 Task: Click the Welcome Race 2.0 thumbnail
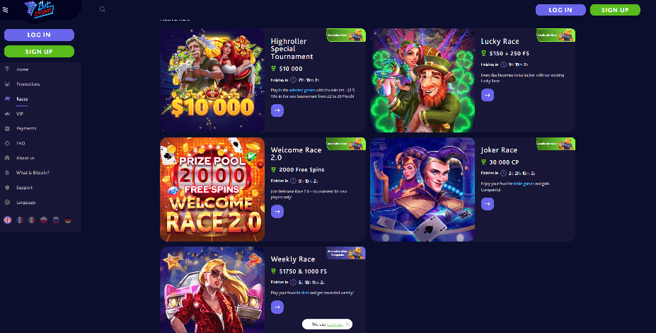pyautogui.click(x=212, y=189)
